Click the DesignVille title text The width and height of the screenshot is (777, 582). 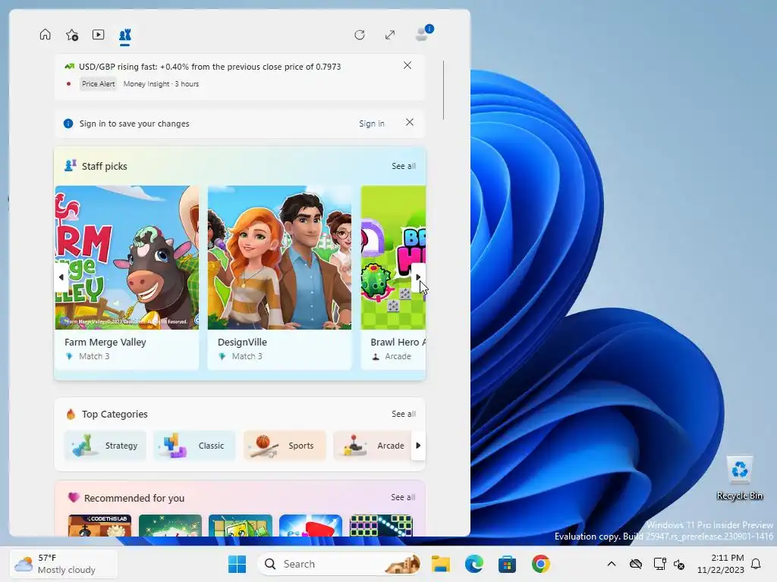[x=242, y=342]
